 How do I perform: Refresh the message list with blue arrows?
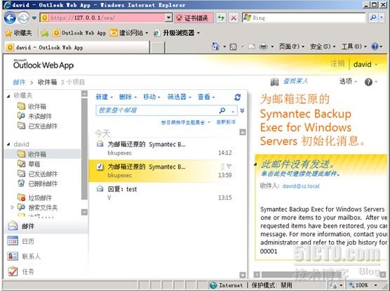click(x=237, y=97)
